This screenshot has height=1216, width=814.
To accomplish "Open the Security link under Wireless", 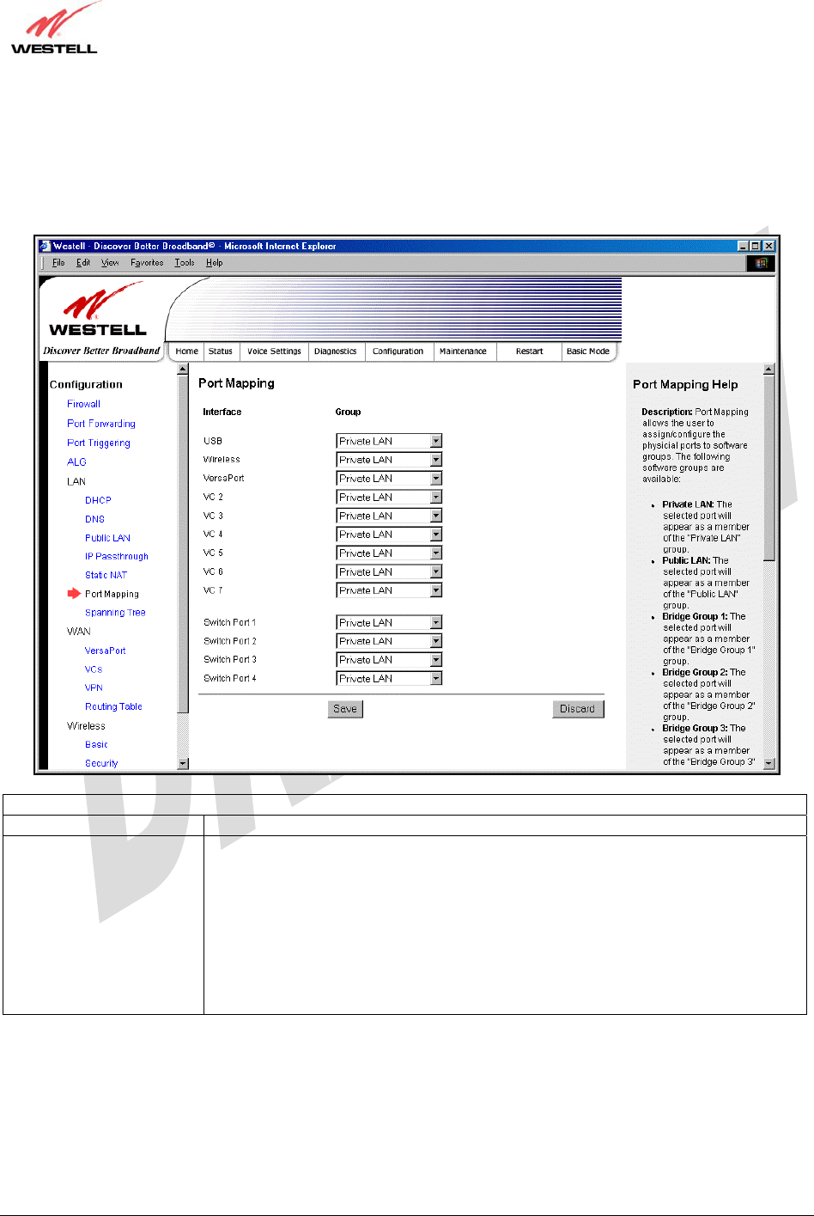I will 101,763.
